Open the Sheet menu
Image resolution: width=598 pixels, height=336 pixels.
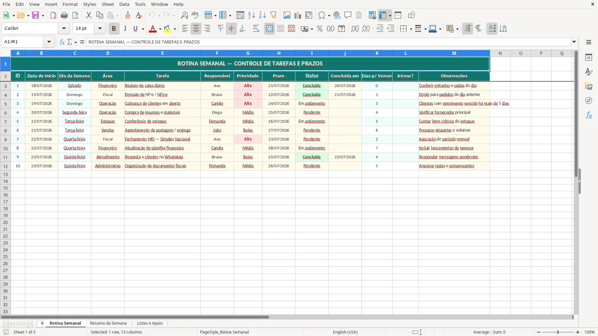108,4
